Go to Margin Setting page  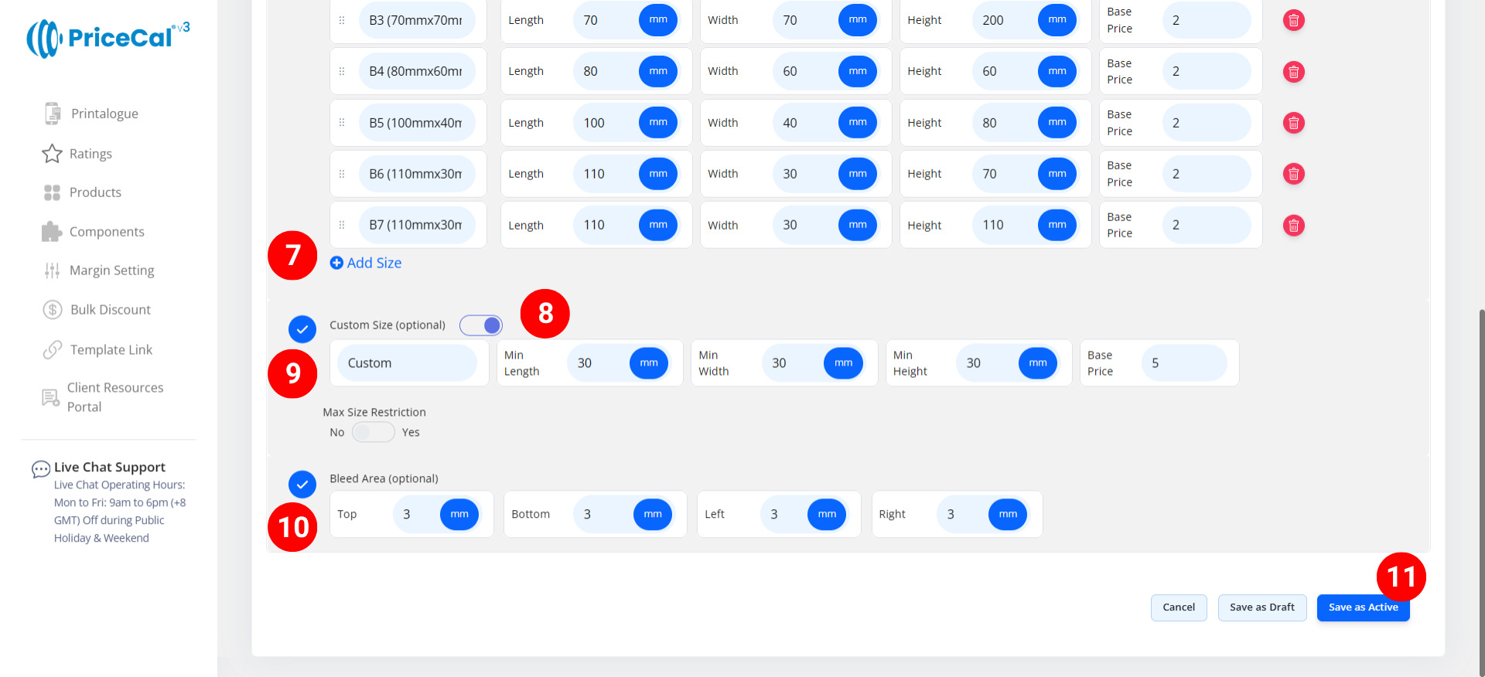pyautogui.click(x=111, y=270)
